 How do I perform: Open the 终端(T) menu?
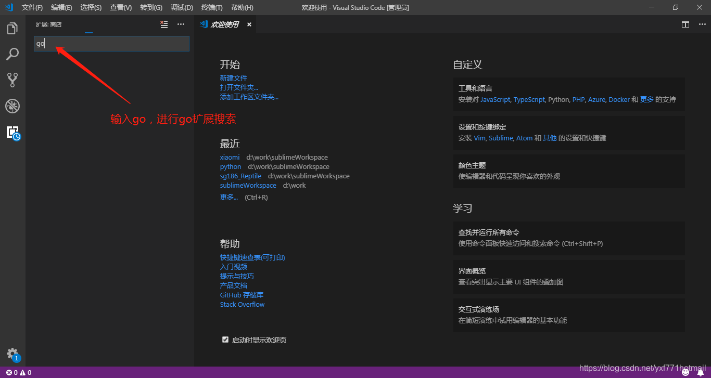point(212,7)
